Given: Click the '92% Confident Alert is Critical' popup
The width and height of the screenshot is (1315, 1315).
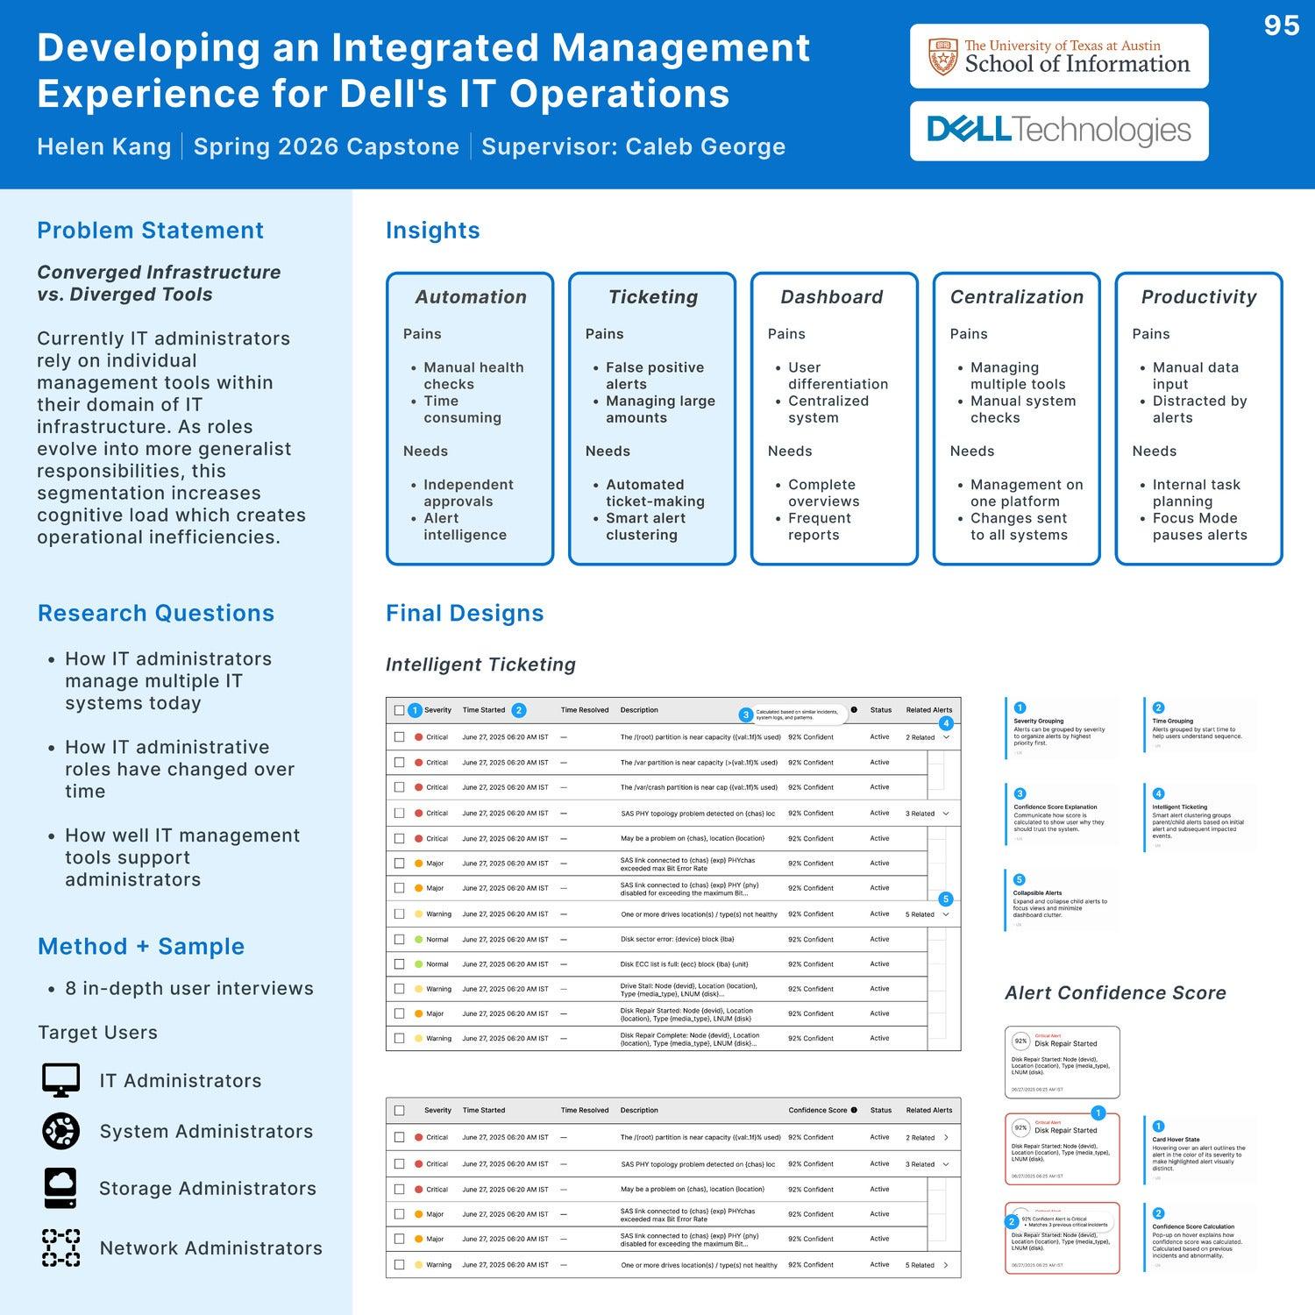Looking at the screenshot, I should (x=1064, y=1222).
